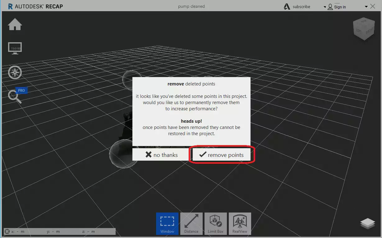The height and width of the screenshot is (238, 382).
Task: Open the Home menu icon
Action: coord(15,25)
